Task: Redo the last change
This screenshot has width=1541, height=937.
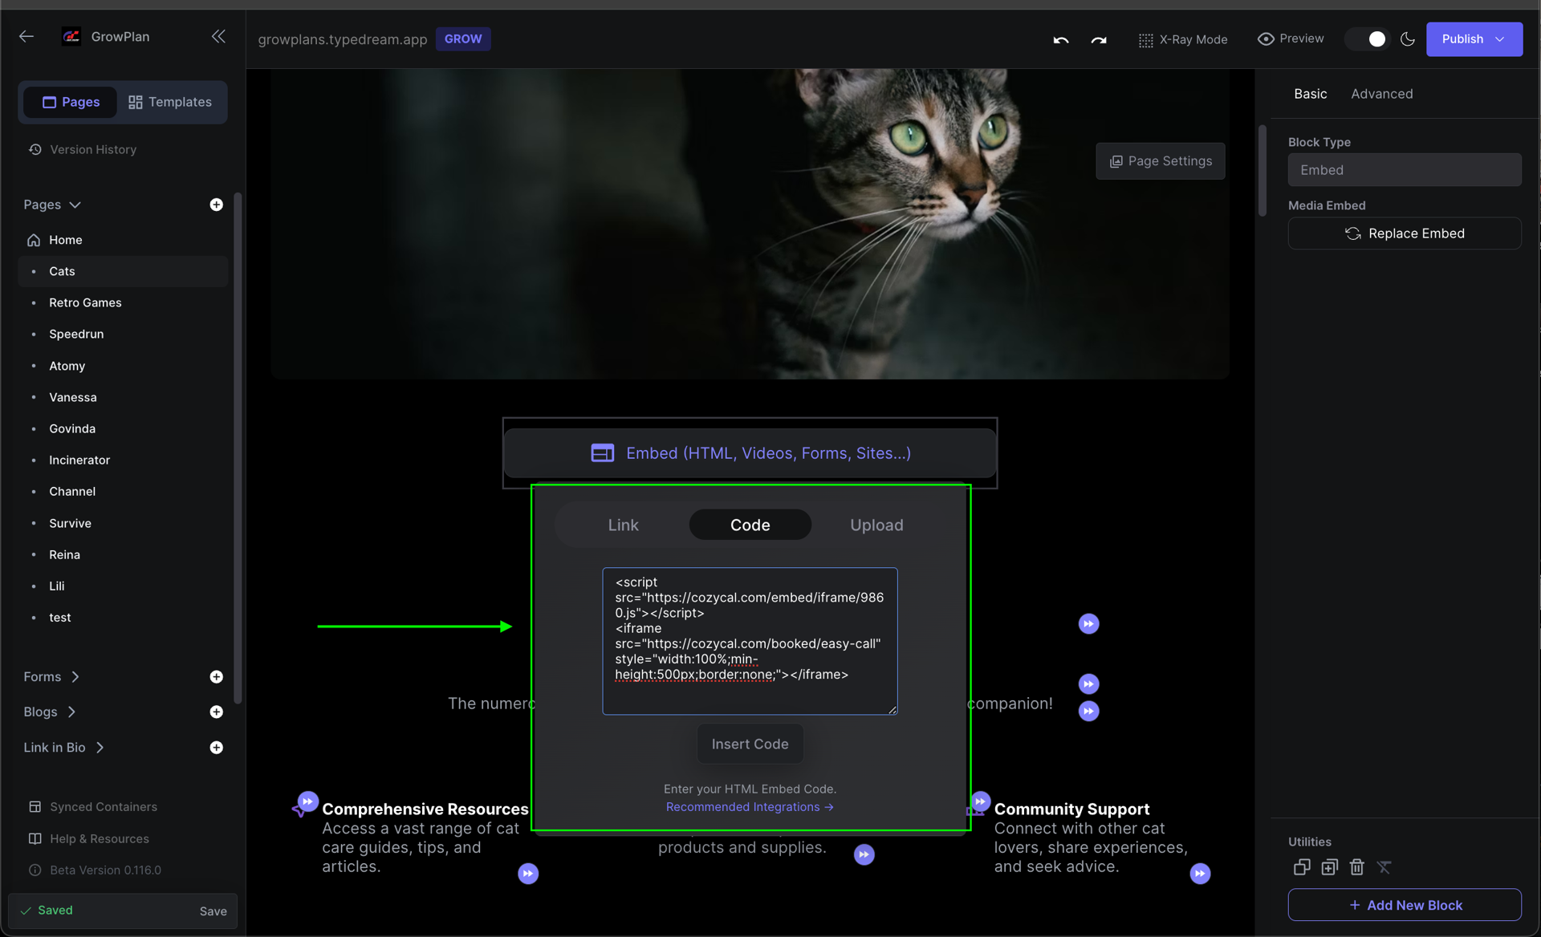Action: 1099,39
